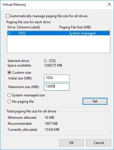
Task: Click empty area of the drive list box
Action: [x=58, y=44]
